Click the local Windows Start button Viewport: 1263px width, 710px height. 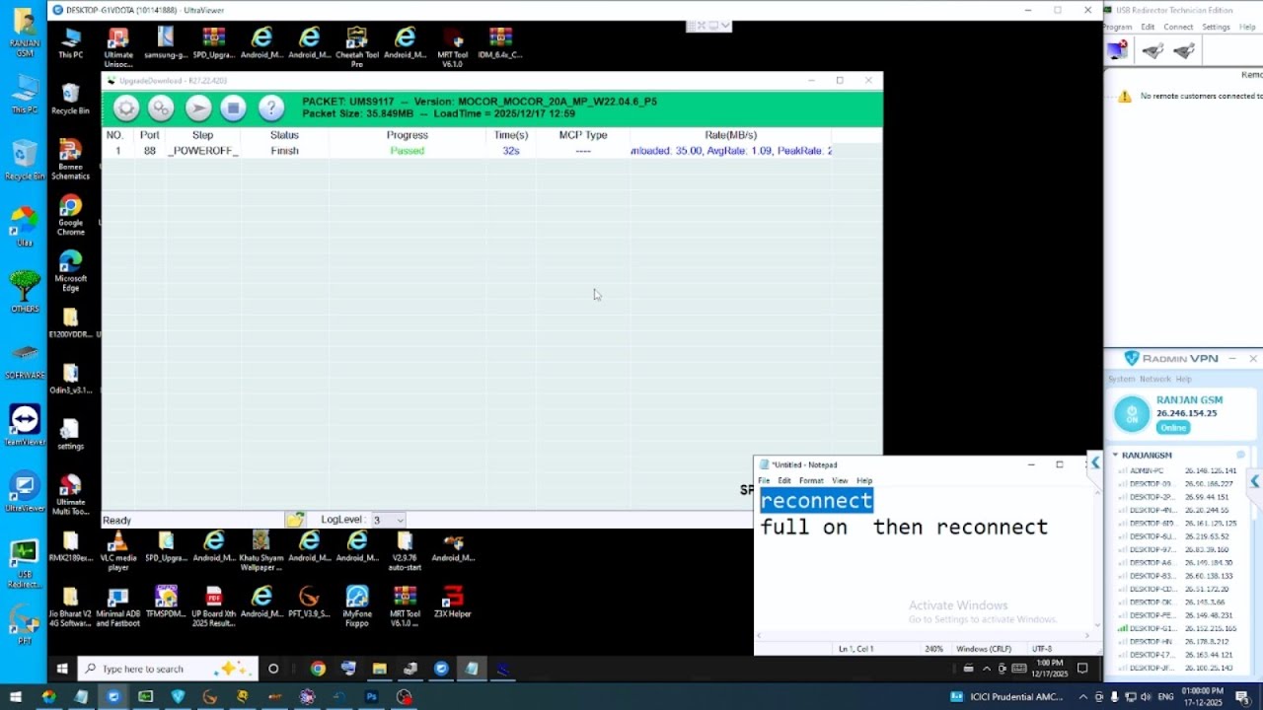point(16,696)
